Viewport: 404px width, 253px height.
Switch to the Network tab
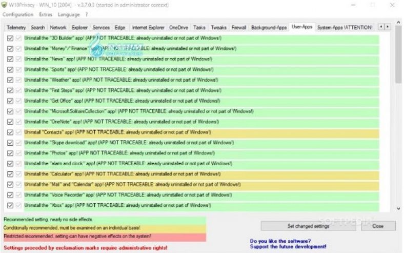58,27
